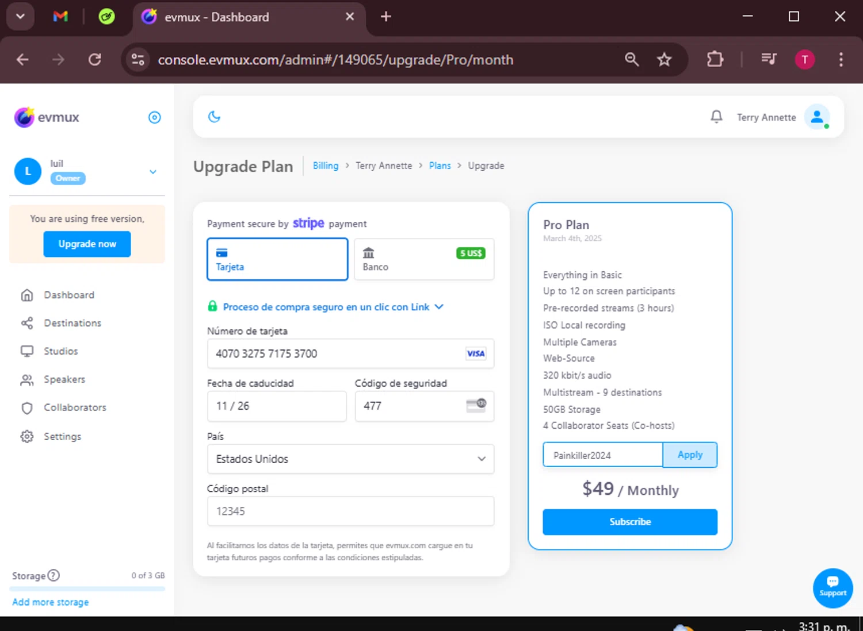Screen dimensions: 863x631
Task: Open the Chrome profile T avatar
Action: point(805,59)
